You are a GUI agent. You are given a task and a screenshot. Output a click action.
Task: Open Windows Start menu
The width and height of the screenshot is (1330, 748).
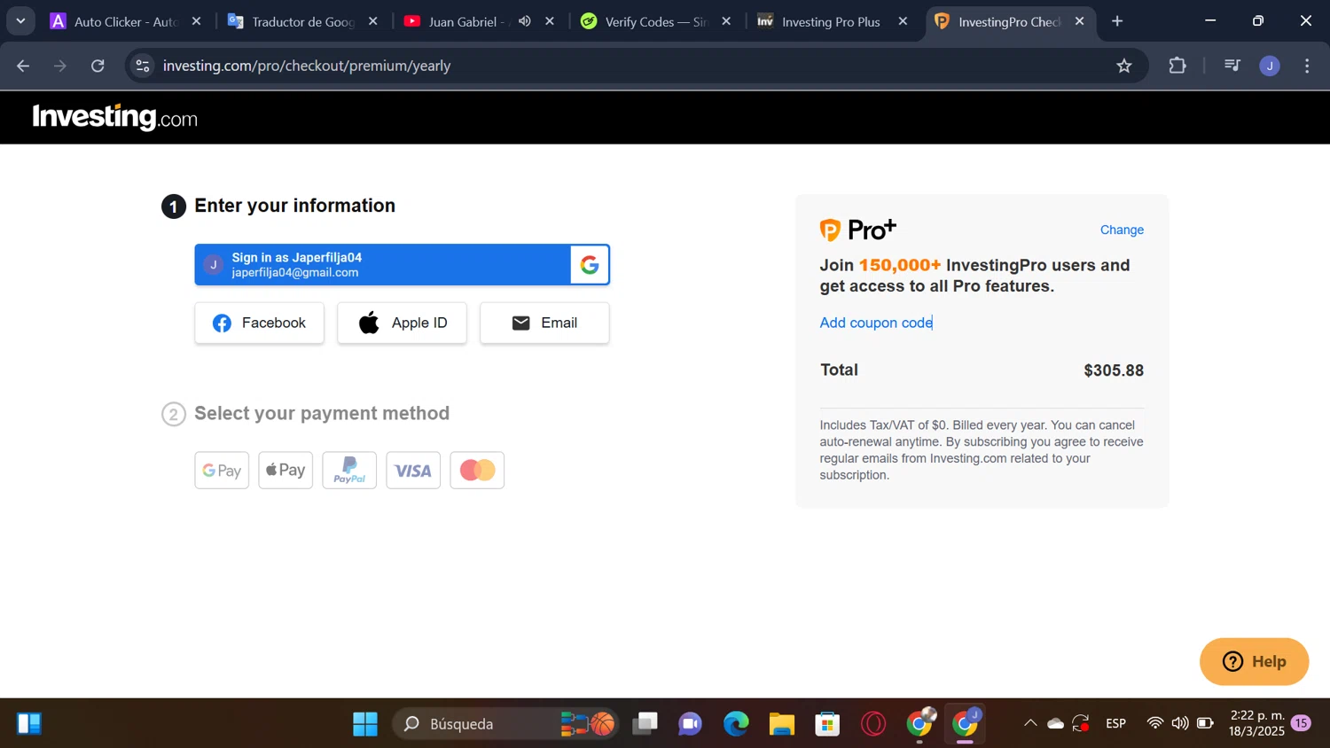[x=365, y=724]
